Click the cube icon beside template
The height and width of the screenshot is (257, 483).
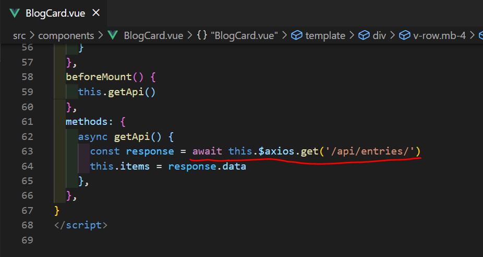297,36
